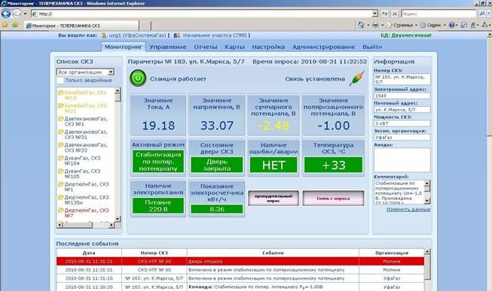Click the Электронный адрес field 1549
The height and width of the screenshot is (291, 492).
pos(402,95)
